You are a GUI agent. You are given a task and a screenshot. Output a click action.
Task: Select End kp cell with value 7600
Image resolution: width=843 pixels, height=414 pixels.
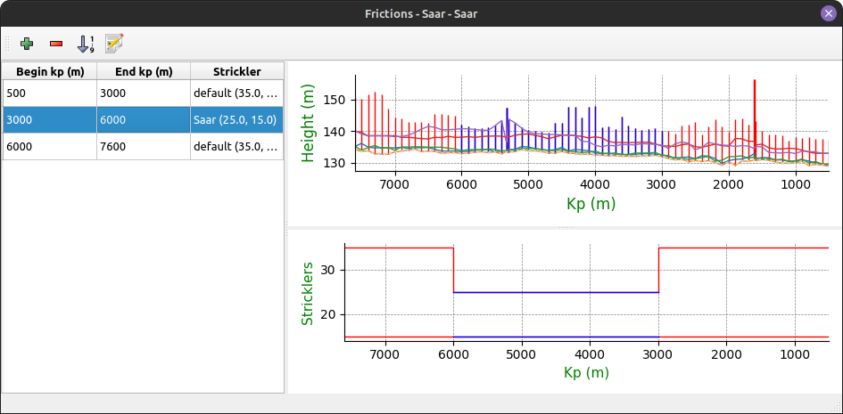pyautogui.click(x=144, y=147)
